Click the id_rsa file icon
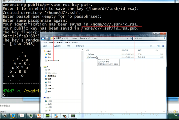Viewport: 179px width, 120px height. (x=88, y=54)
